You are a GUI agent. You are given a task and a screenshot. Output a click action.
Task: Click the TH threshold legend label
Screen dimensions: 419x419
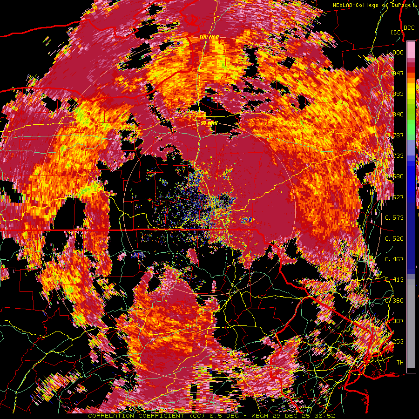point(400,362)
